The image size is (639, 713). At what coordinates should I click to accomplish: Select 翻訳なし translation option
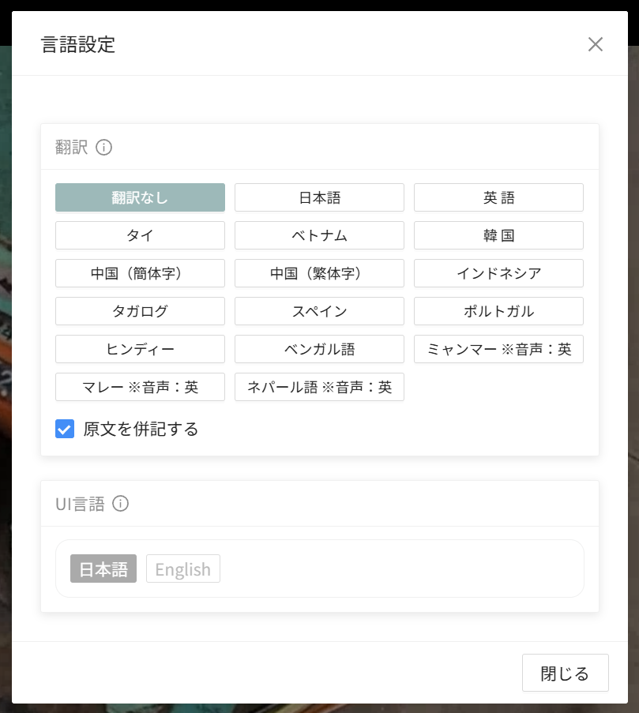point(140,197)
